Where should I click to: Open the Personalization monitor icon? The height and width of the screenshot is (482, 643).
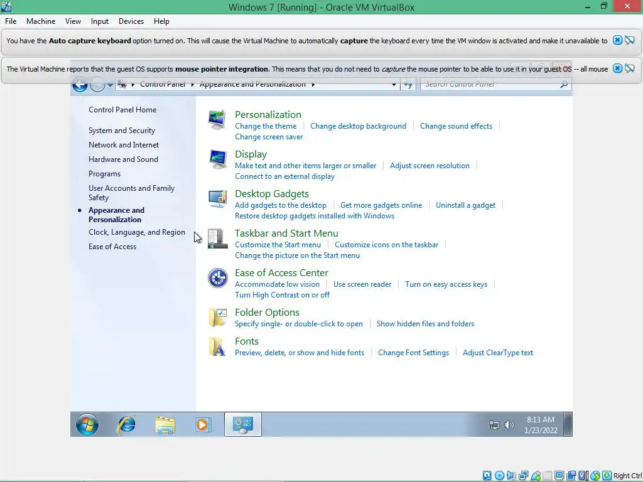click(217, 119)
